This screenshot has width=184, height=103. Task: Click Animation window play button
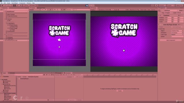69,75
